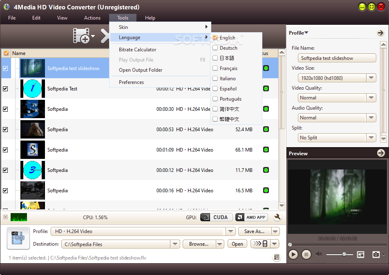Open the Audio Quality Normal dropdown
The image size is (389, 275).
point(371,118)
